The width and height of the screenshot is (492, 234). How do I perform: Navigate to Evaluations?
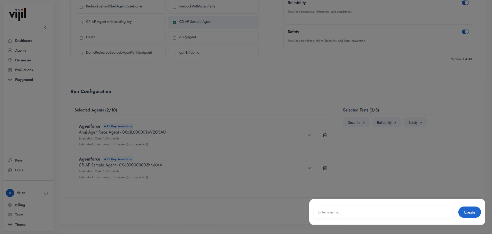[x=24, y=70]
